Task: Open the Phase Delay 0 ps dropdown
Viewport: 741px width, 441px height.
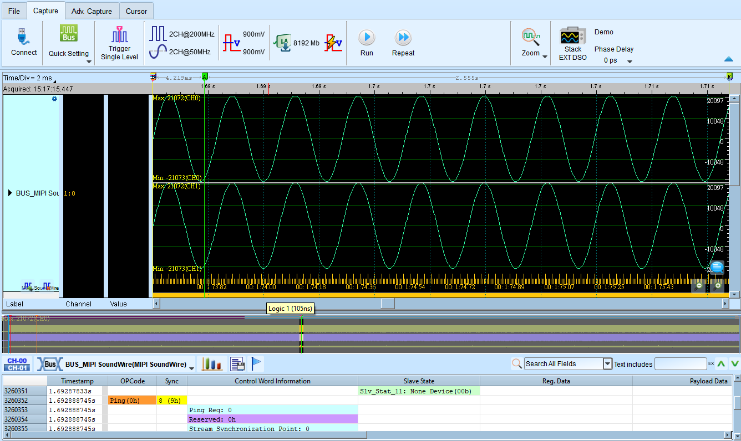Action: 630,61
